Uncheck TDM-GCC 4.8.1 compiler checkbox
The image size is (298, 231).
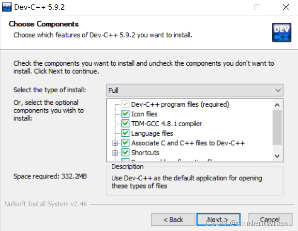tap(125, 124)
